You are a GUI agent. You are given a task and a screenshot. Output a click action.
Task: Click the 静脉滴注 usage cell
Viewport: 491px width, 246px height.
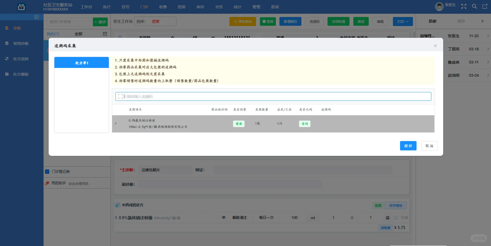click(240, 218)
